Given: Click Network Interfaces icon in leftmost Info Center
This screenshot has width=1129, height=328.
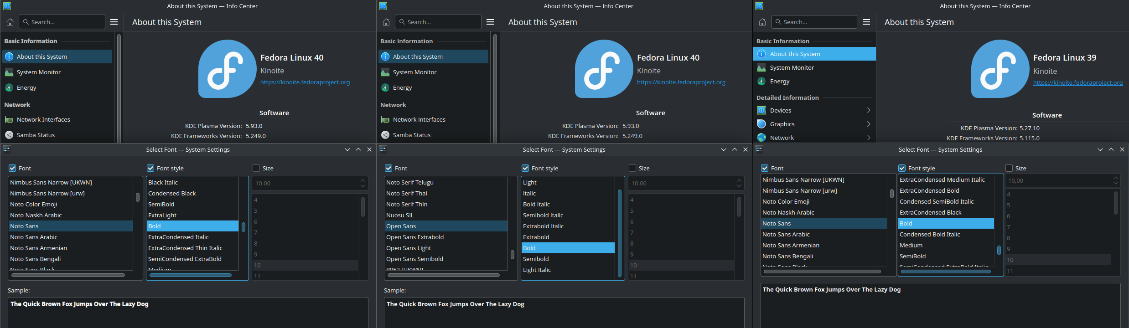Looking at the screenshot, I should tap(9, 119).
